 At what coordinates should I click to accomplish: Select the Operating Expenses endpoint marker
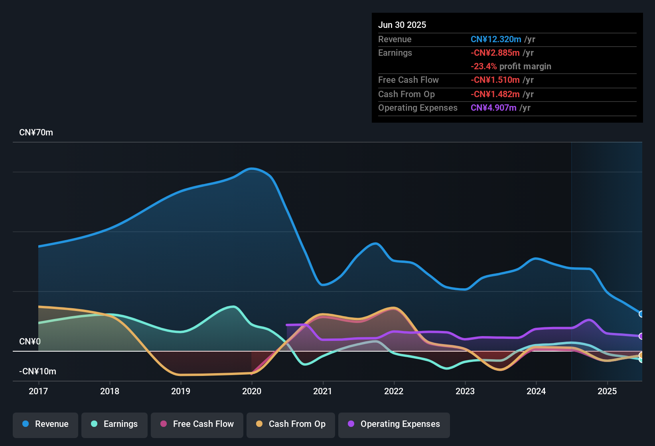(641, 336)
